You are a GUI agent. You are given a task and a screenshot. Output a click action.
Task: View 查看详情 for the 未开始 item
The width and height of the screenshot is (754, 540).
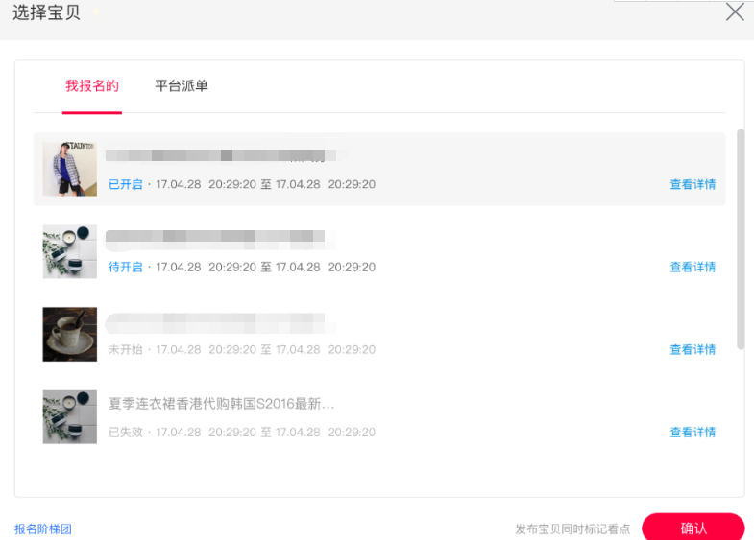(x=693, y=350)
